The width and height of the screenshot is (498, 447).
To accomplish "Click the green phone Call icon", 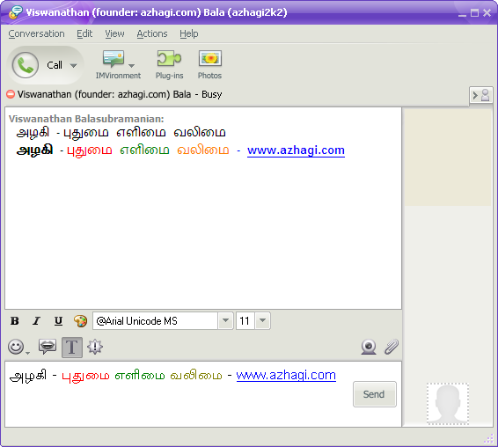I will [x=26, y=65].
